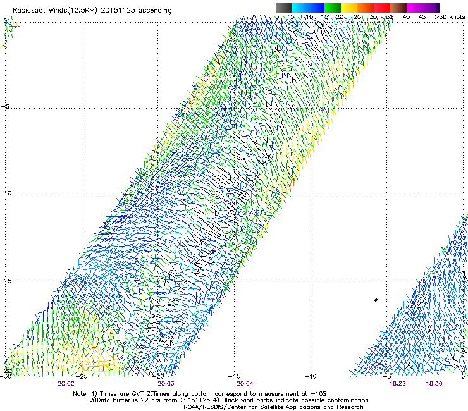The width and height of the screenshot is (468, 411).
Task: Click the legend label '45'
Action: [x=422, y=17]
